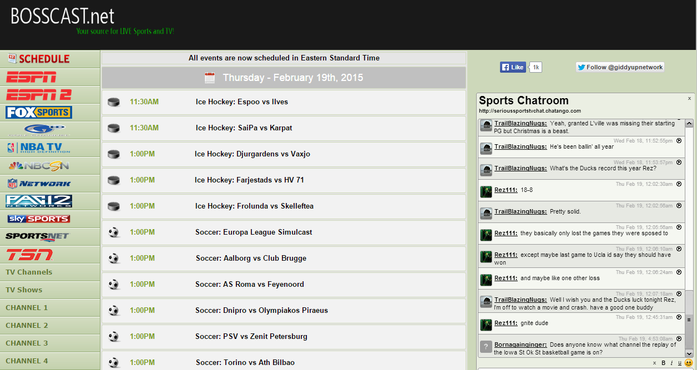Open Soccer: Torino vs Ath Bilbao event
This screenshot has width=697, height=370.
click(245, 363)
